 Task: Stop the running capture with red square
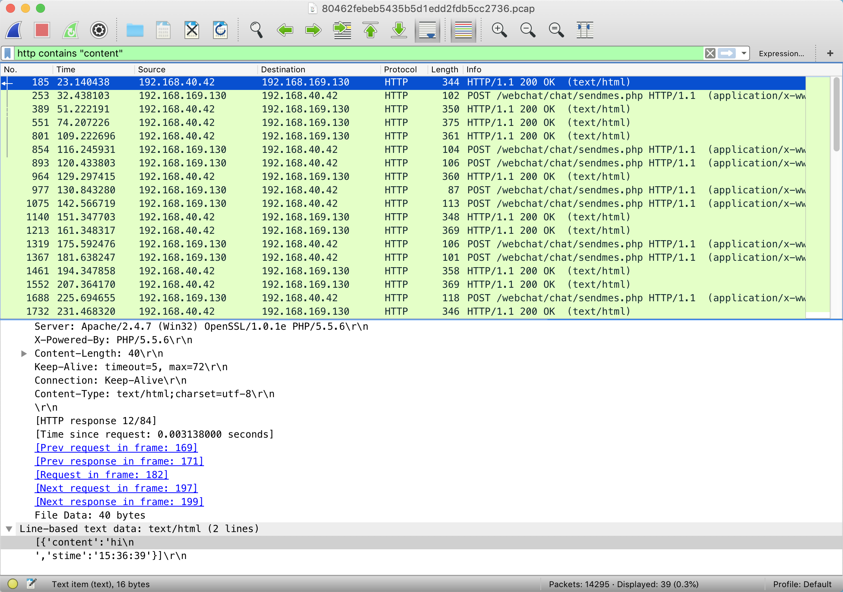[42, 30]
